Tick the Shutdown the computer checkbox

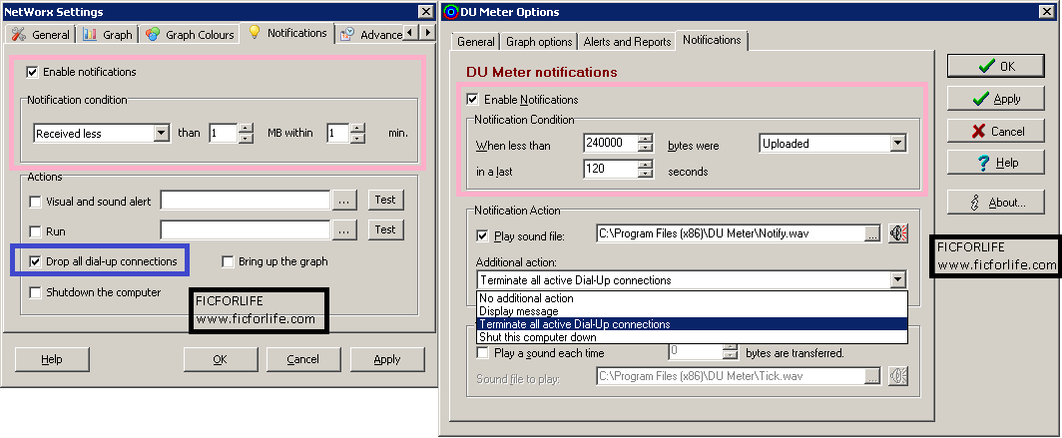tap(35, 292)
